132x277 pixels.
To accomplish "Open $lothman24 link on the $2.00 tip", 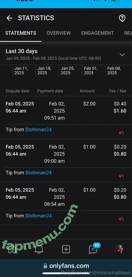I will (39, 130).
